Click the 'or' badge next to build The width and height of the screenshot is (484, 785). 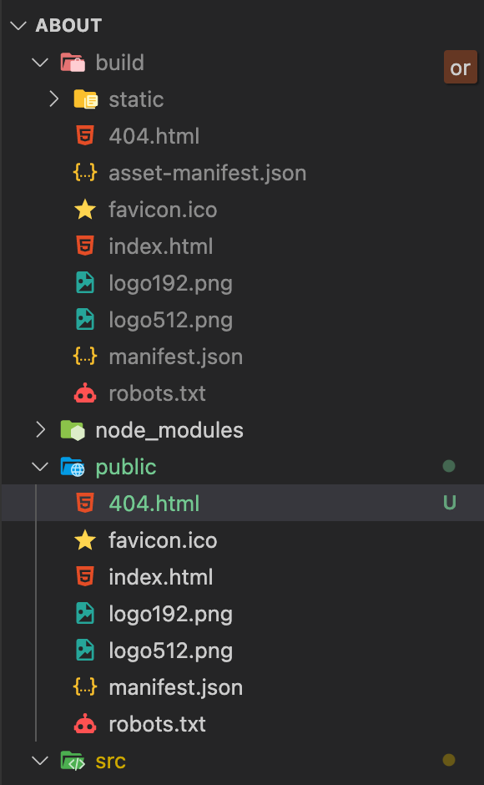[x=461, y=67]
